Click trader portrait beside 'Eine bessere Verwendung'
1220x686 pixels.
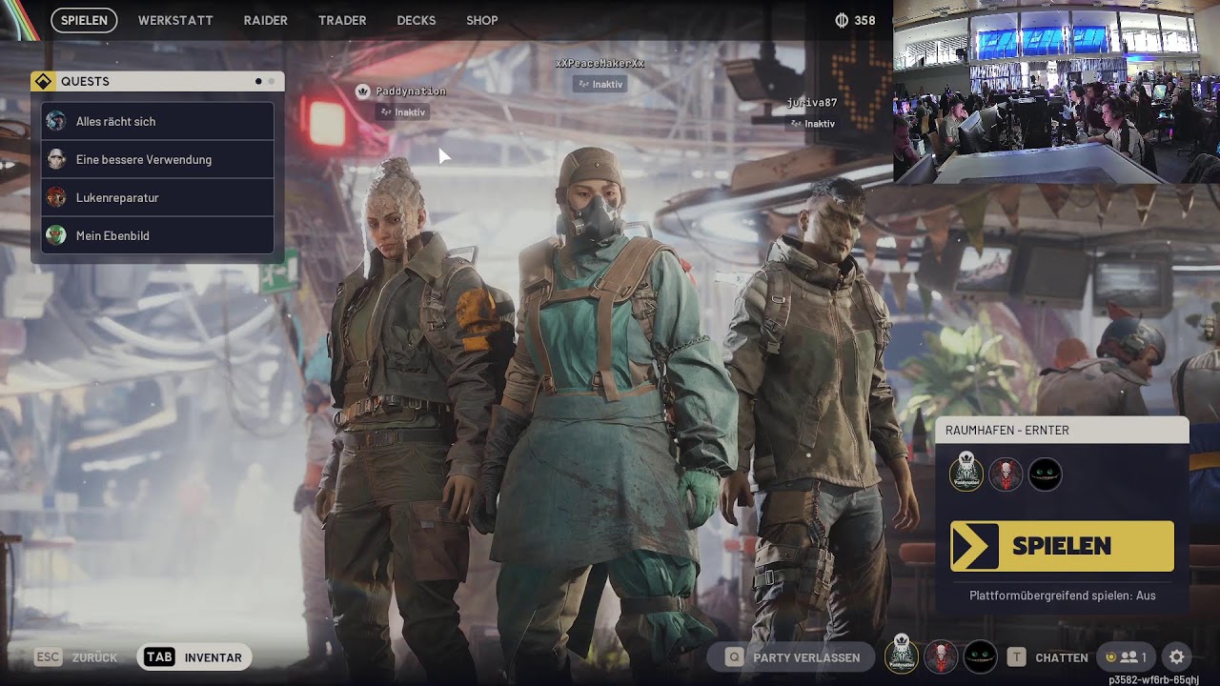pos(56,159)
